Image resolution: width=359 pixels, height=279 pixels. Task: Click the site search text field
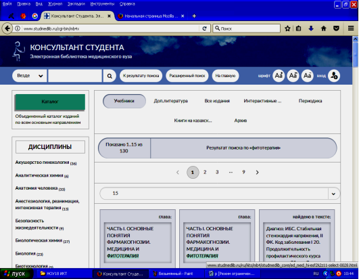coord(75,76)
